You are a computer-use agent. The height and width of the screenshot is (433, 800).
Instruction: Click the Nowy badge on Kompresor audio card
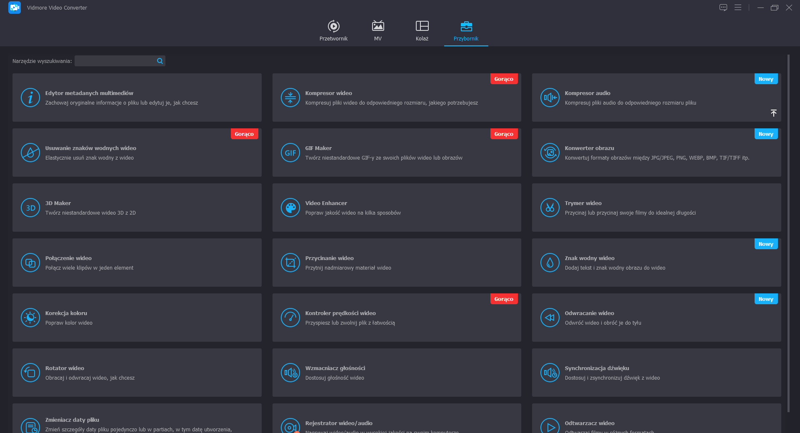tap(766, 79)
